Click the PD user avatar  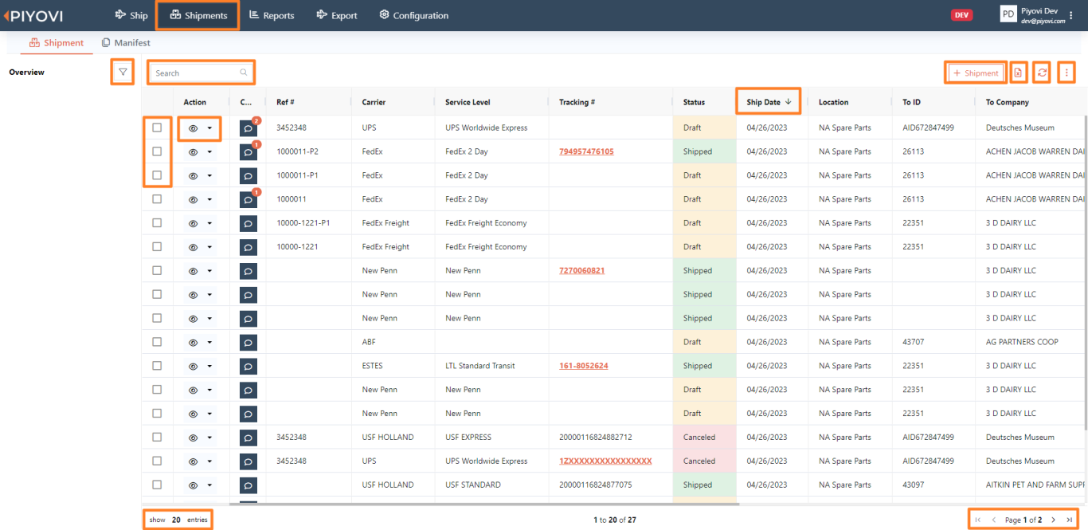1008,14
